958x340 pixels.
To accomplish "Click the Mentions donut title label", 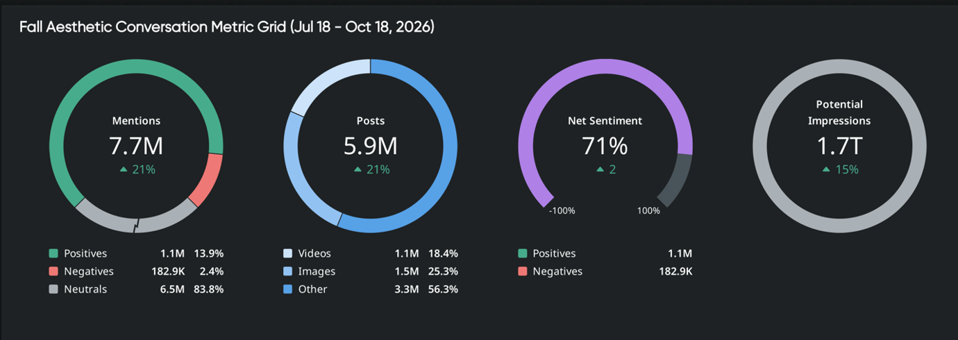I will (x=136, y=121).
